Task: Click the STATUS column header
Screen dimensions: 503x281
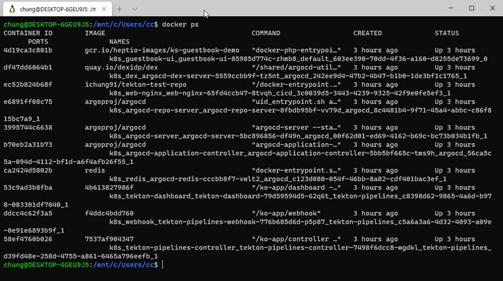Action: 447,33
